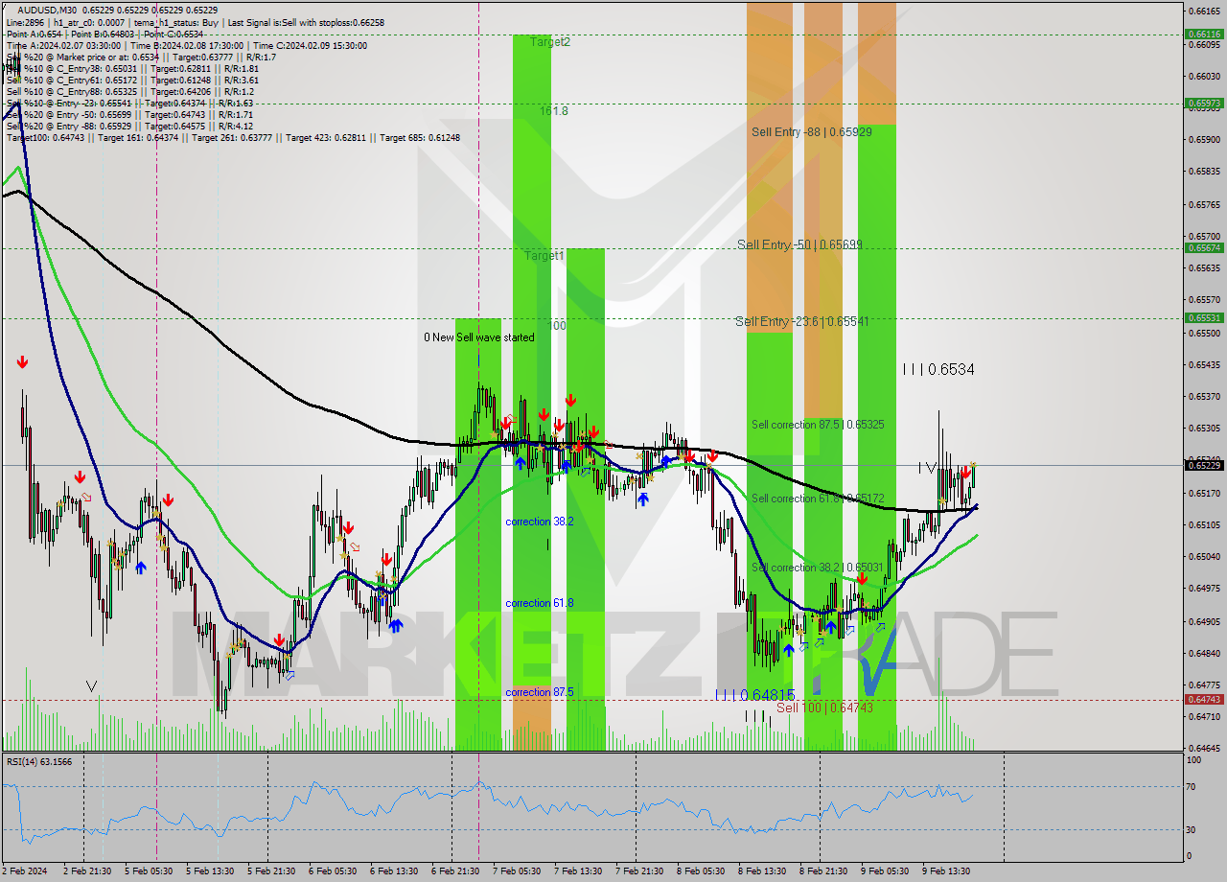Click the RSI(14) 63.1566 indicator label
Image resolution: width=1227 pixels, height=882 pixels.
[x=39, y=762]
